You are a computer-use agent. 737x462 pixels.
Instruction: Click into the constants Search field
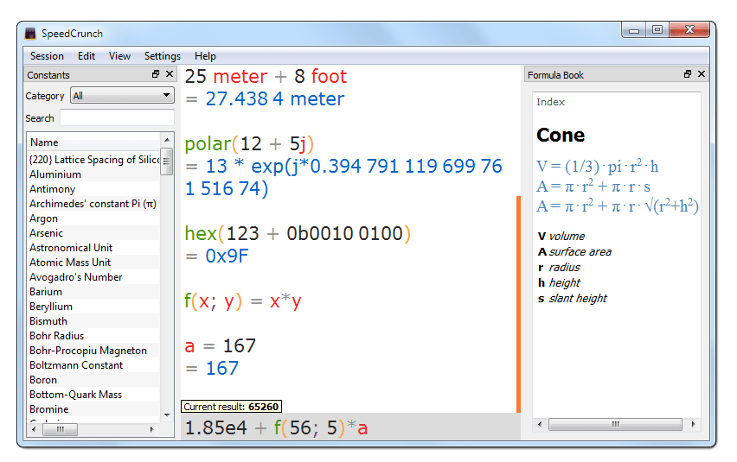(117, 117)
